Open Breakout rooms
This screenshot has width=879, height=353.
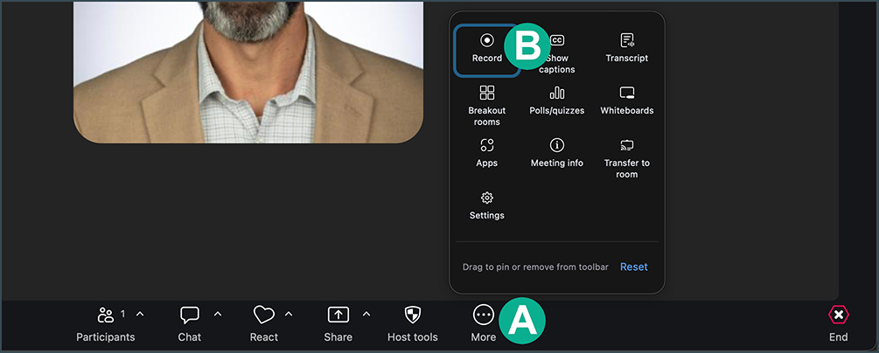click(486, 106)
